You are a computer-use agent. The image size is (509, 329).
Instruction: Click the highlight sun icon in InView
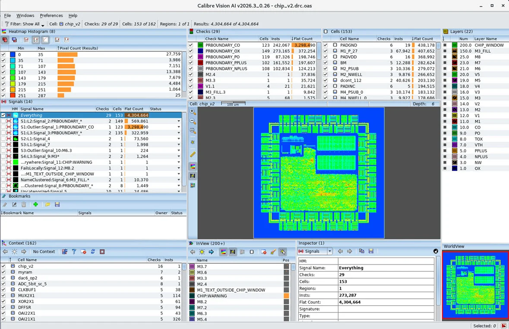pyautogui.click(x=202, y=252)
